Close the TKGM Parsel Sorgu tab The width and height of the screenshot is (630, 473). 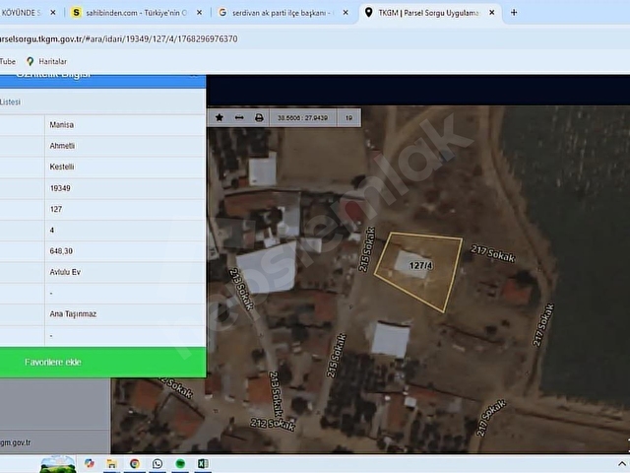492,13
